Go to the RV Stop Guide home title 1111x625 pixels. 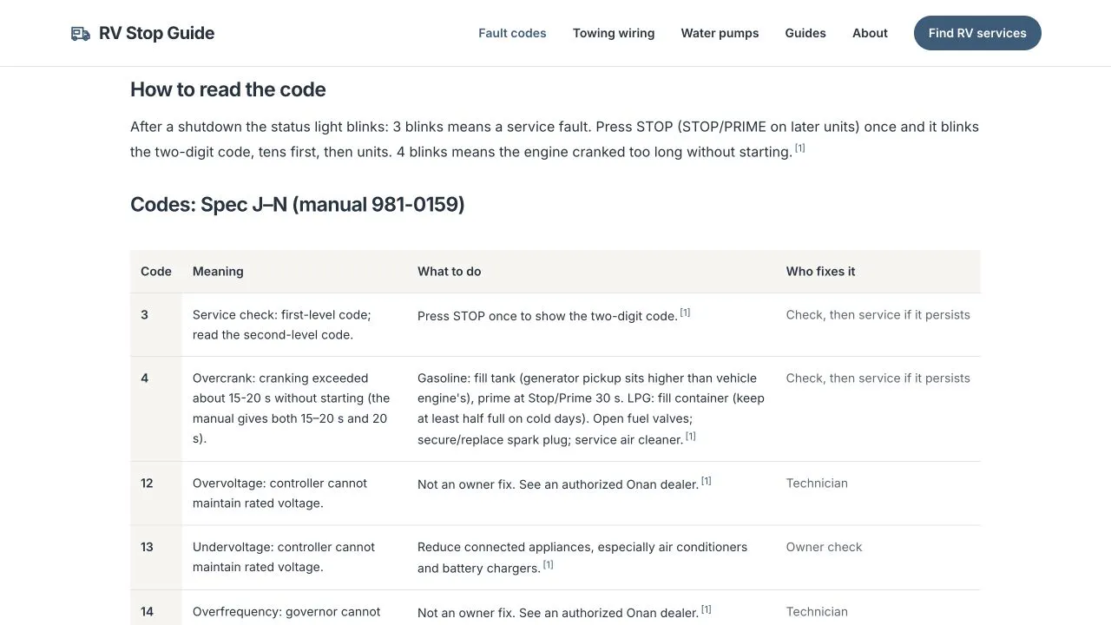pyautogui.click(x=156, y=33)
